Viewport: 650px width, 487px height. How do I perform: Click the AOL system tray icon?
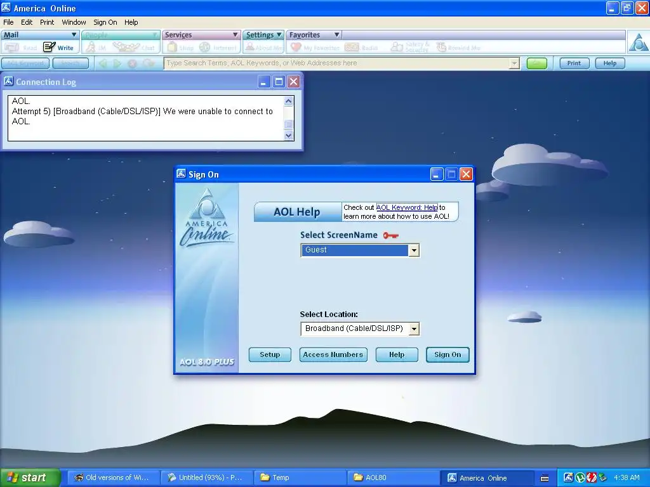[x=568, y=477]
